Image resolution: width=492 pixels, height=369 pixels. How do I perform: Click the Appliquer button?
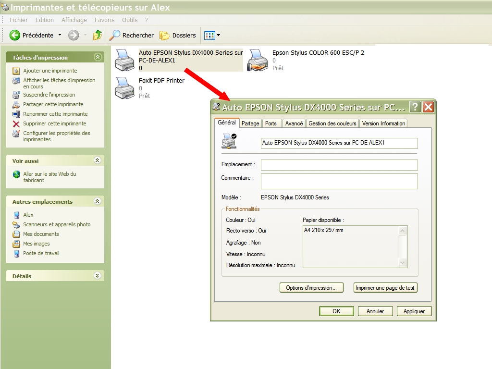click(x=414, y=311)
